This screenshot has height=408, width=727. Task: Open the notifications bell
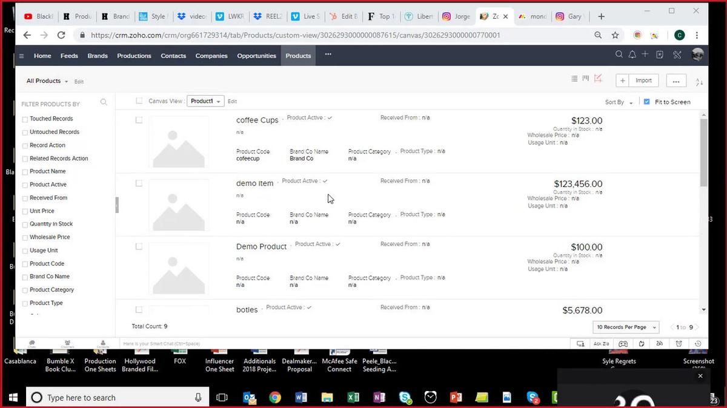tap(632, 55)
